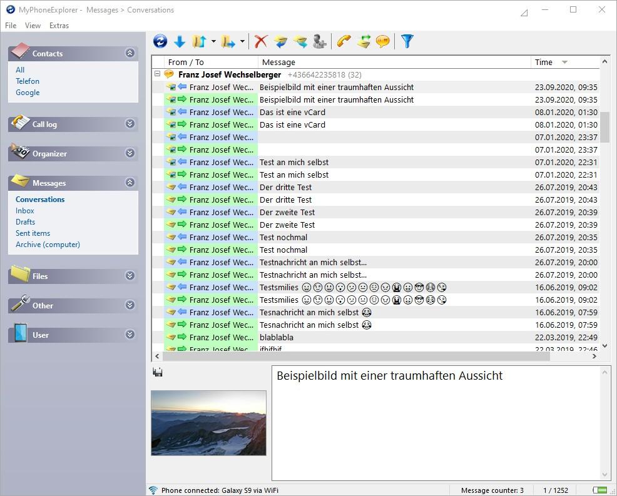Open the archive folder dropdown arrow
The width and height of the screenshot is (617, 496).
[x=243, y=41]
